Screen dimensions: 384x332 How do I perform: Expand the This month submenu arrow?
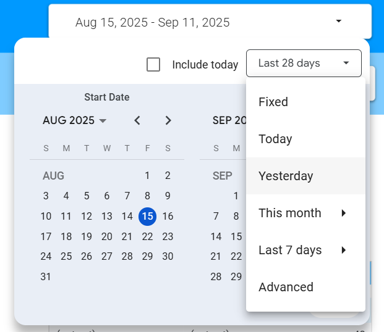(x=343, y=213)
